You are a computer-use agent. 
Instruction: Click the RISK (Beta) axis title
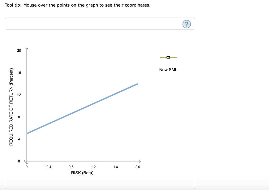click(x=82, y=173)
